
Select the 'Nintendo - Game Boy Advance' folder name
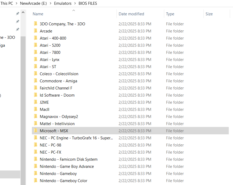tap(67, 167)
